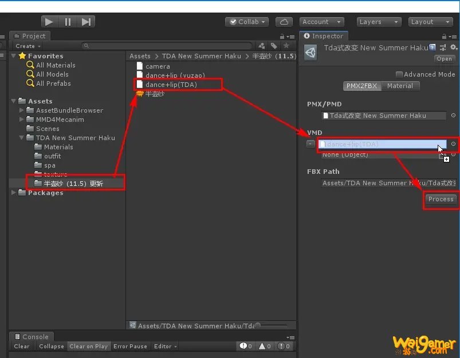This screenshot has width=460, height=358.
Task: Click the Open button in Inspector
Action: [444, 58]
